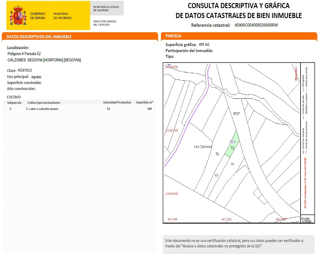
Task: Click the 'Año construcción:' label
Action: pos(21,89)
